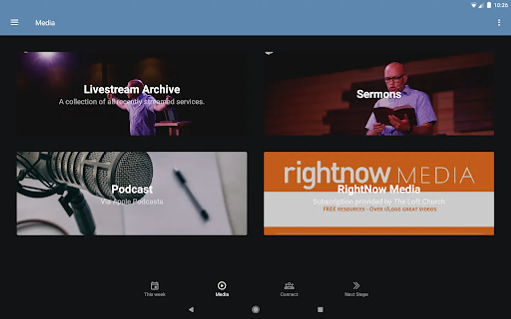Open the Sermons card
The width and height of the screenshot is (511, 319).
point(379,94)
